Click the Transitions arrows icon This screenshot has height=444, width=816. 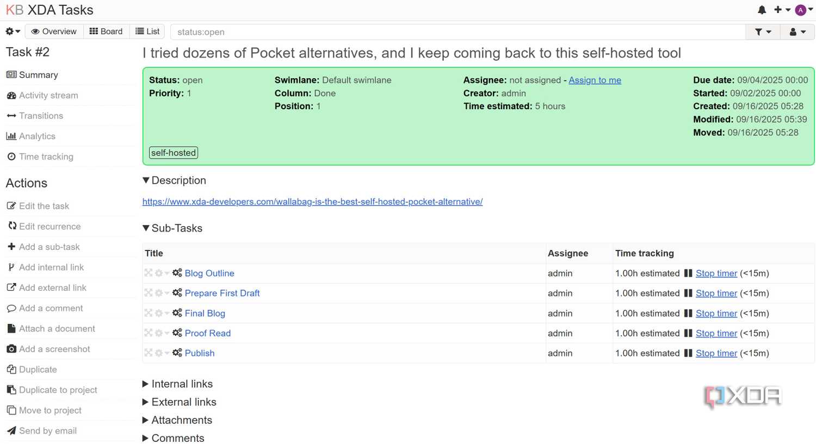click(11, 116)
